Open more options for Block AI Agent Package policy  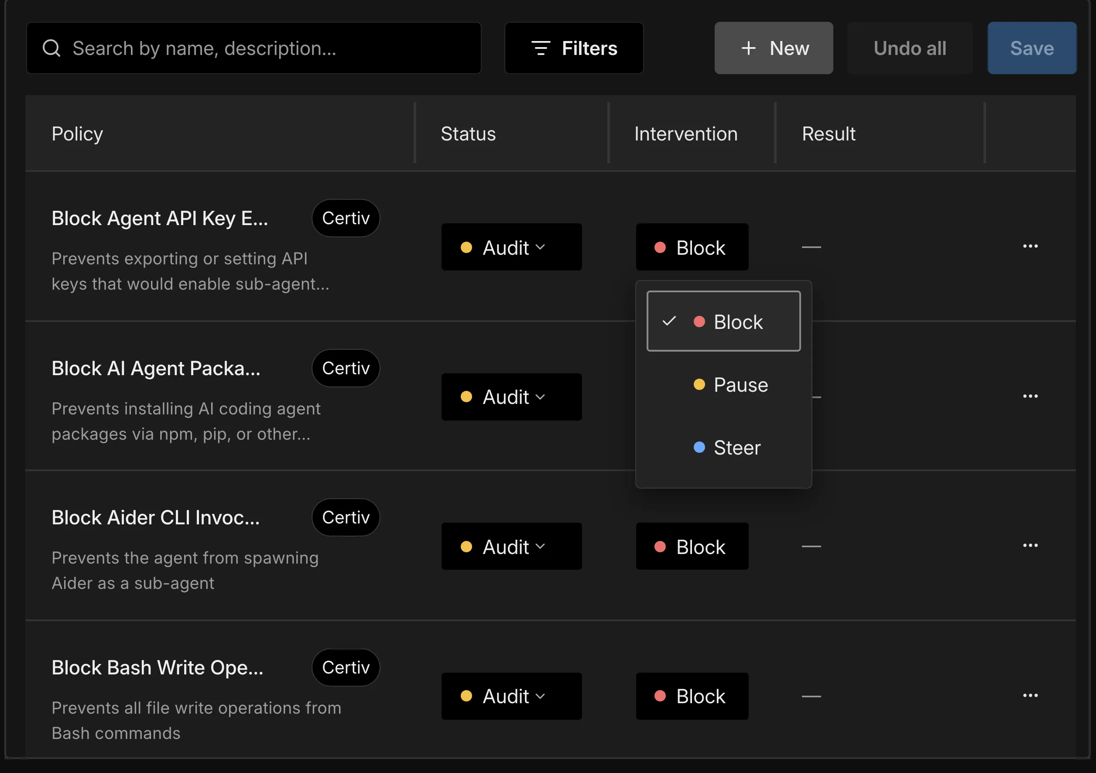[1030, 396]
